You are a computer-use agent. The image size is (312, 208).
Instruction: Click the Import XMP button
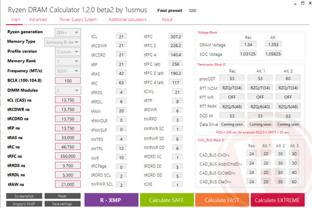pyautogui.click(x=24, y=204)
